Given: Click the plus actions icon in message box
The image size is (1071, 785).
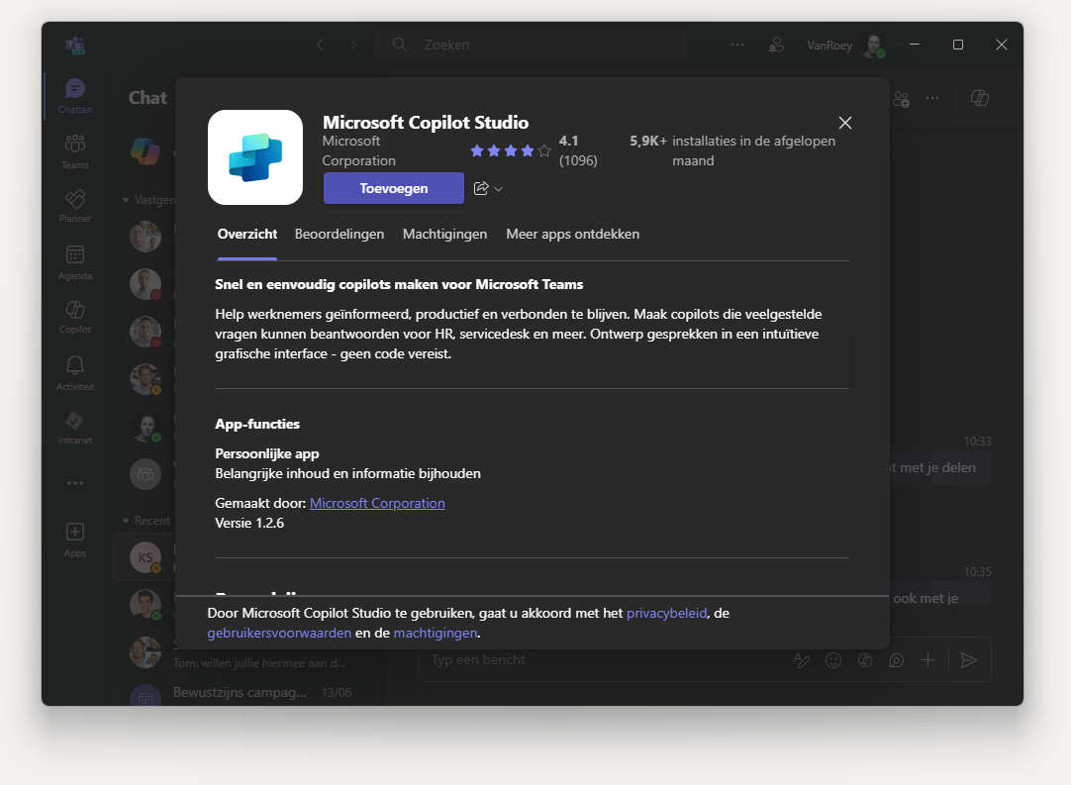Looking at the screenshot, I should (927, 660).
